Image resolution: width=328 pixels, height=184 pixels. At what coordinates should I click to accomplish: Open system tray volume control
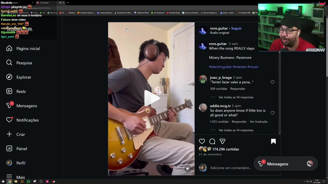311,181
